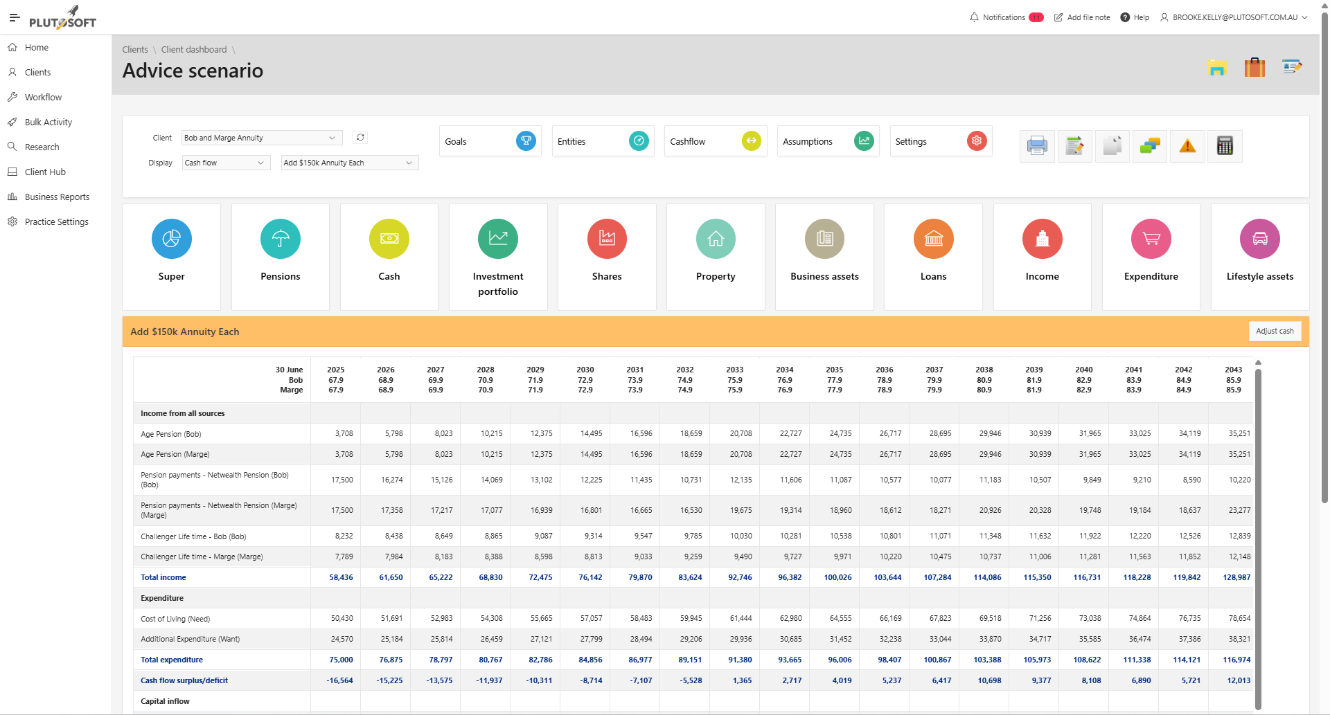Click the orange warning triangle icon

point(1187,146)
